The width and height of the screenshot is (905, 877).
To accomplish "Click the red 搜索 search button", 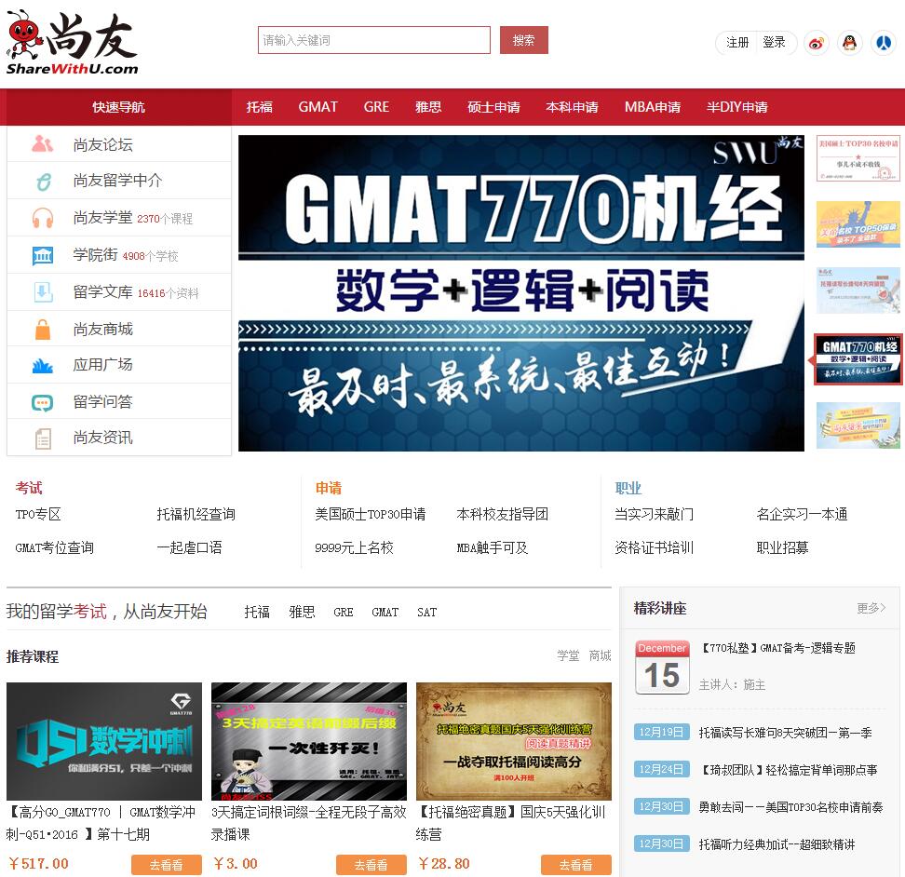I will pyautogui.click(x=523, y=40).
